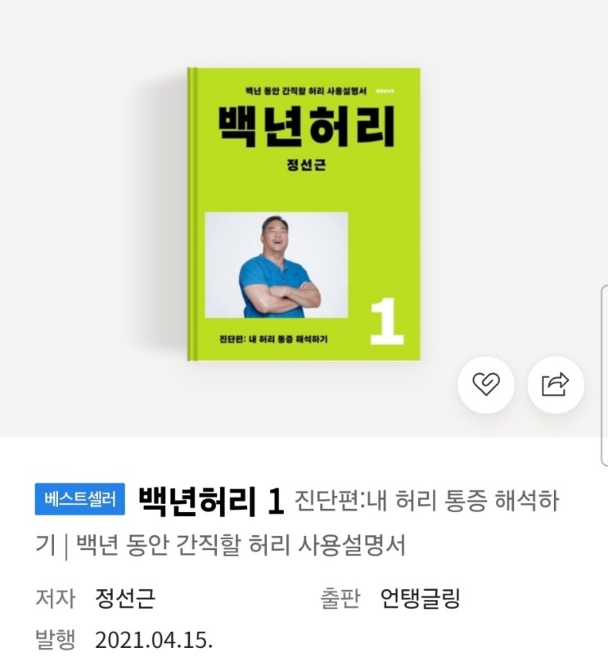Viewport: 608px width, 671px height.
Task: Click the 발행 field label
Action: pyautogui.click(x=55, y=640)
